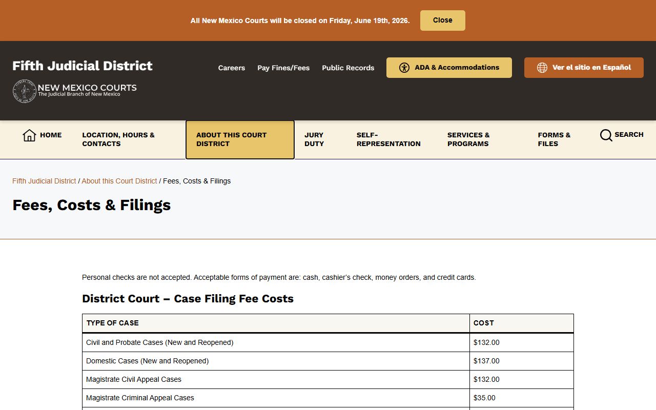The height and width of the screenshot is (410, 656).
Task: Click the $132.00 cost for Civil and Probate
Action: tap(522, 342)
